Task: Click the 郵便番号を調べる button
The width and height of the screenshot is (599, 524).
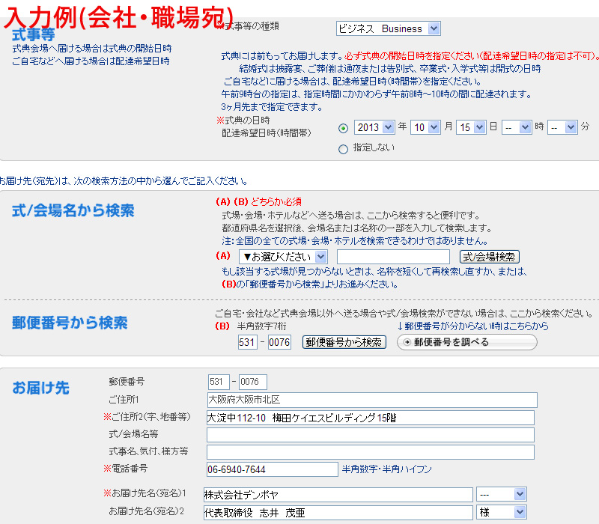Action: tap(466, 342)
